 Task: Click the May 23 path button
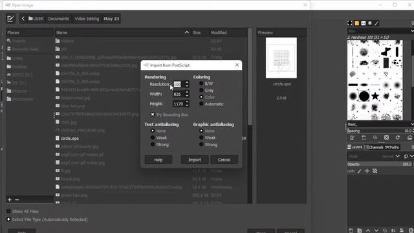tap(111, 19)
